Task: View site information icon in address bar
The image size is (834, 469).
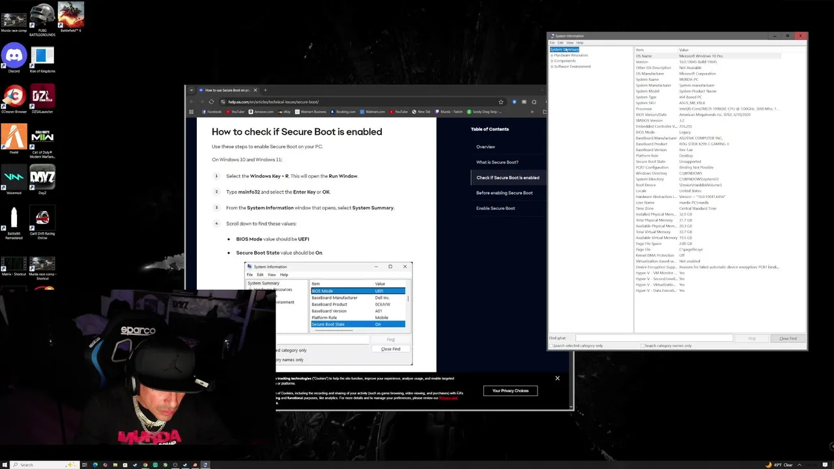Action: 223,102
